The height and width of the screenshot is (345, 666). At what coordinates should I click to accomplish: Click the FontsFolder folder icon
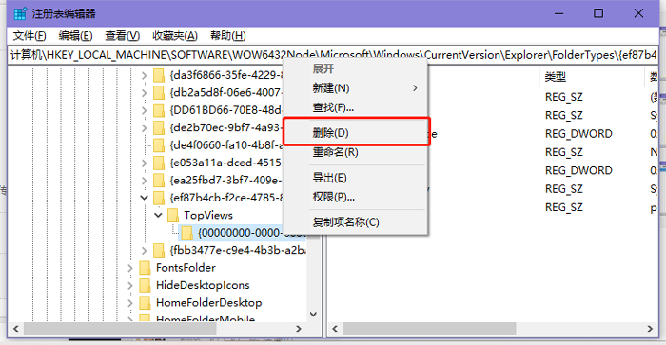(x=145, y=268)
